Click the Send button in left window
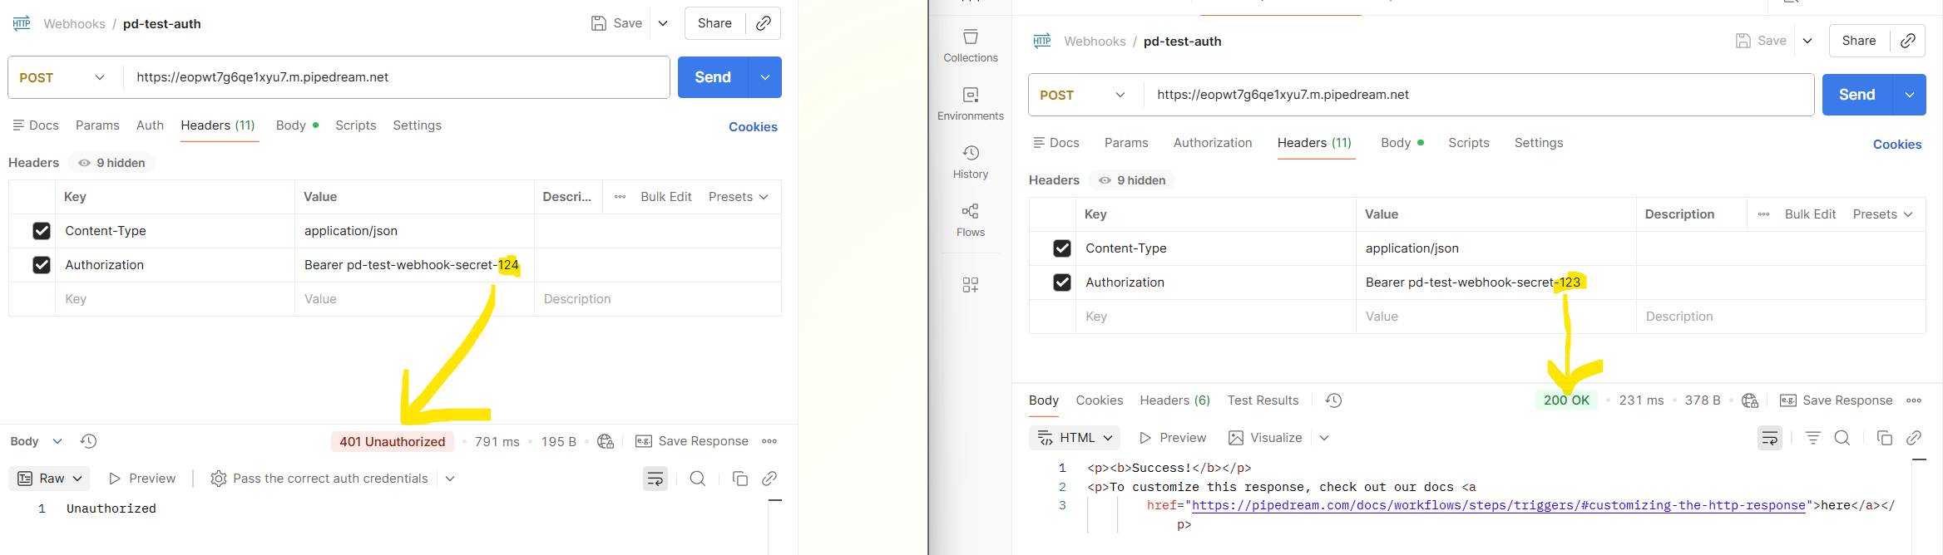This screenshot has width=1943, height=555. [713, 77]
